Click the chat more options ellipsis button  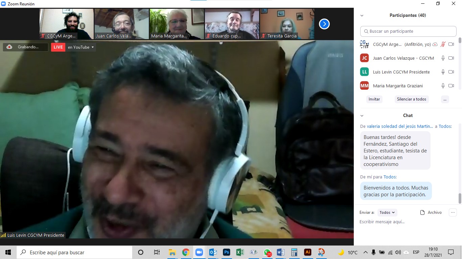tap(453, 212)
